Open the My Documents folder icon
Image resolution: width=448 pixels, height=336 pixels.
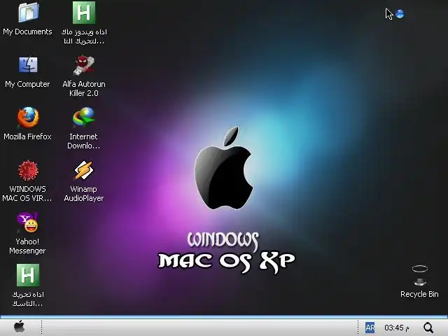[x=28, y=13]
